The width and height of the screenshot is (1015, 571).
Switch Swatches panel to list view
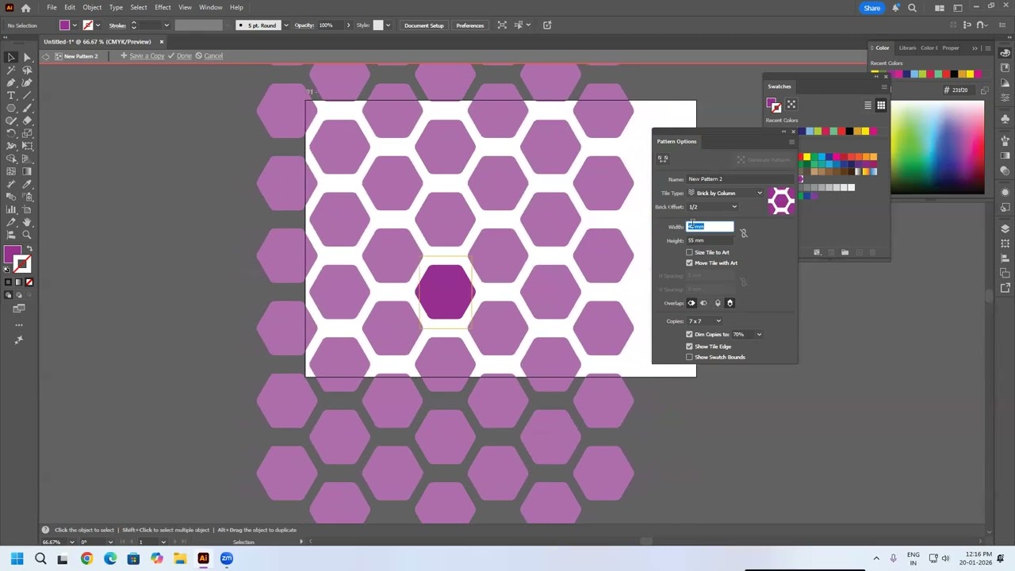868,105
